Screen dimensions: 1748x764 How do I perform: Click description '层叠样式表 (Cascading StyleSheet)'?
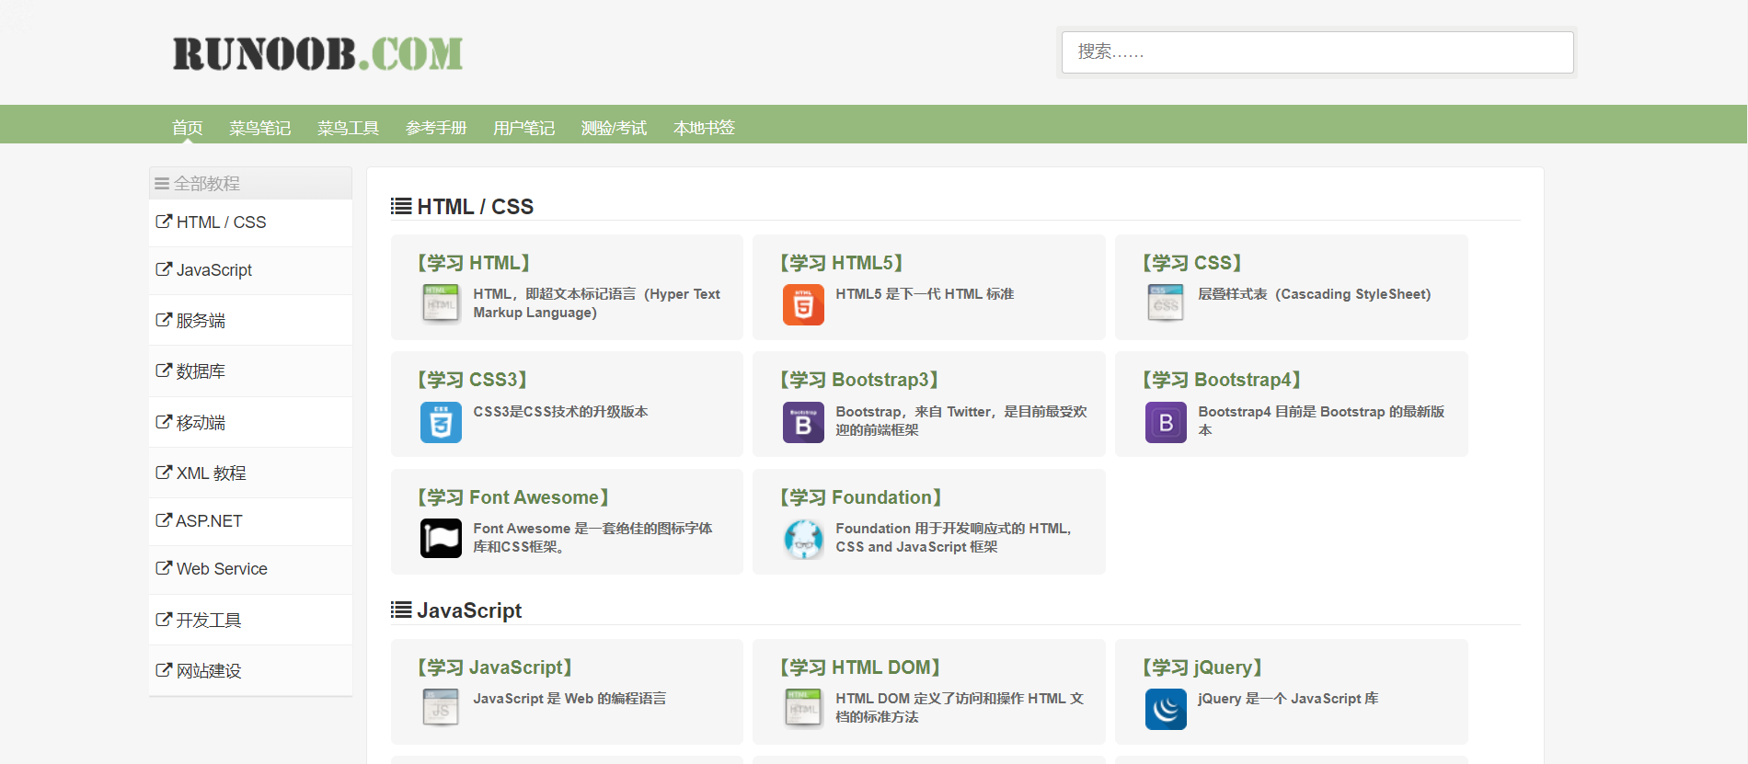pos(1315,294)
